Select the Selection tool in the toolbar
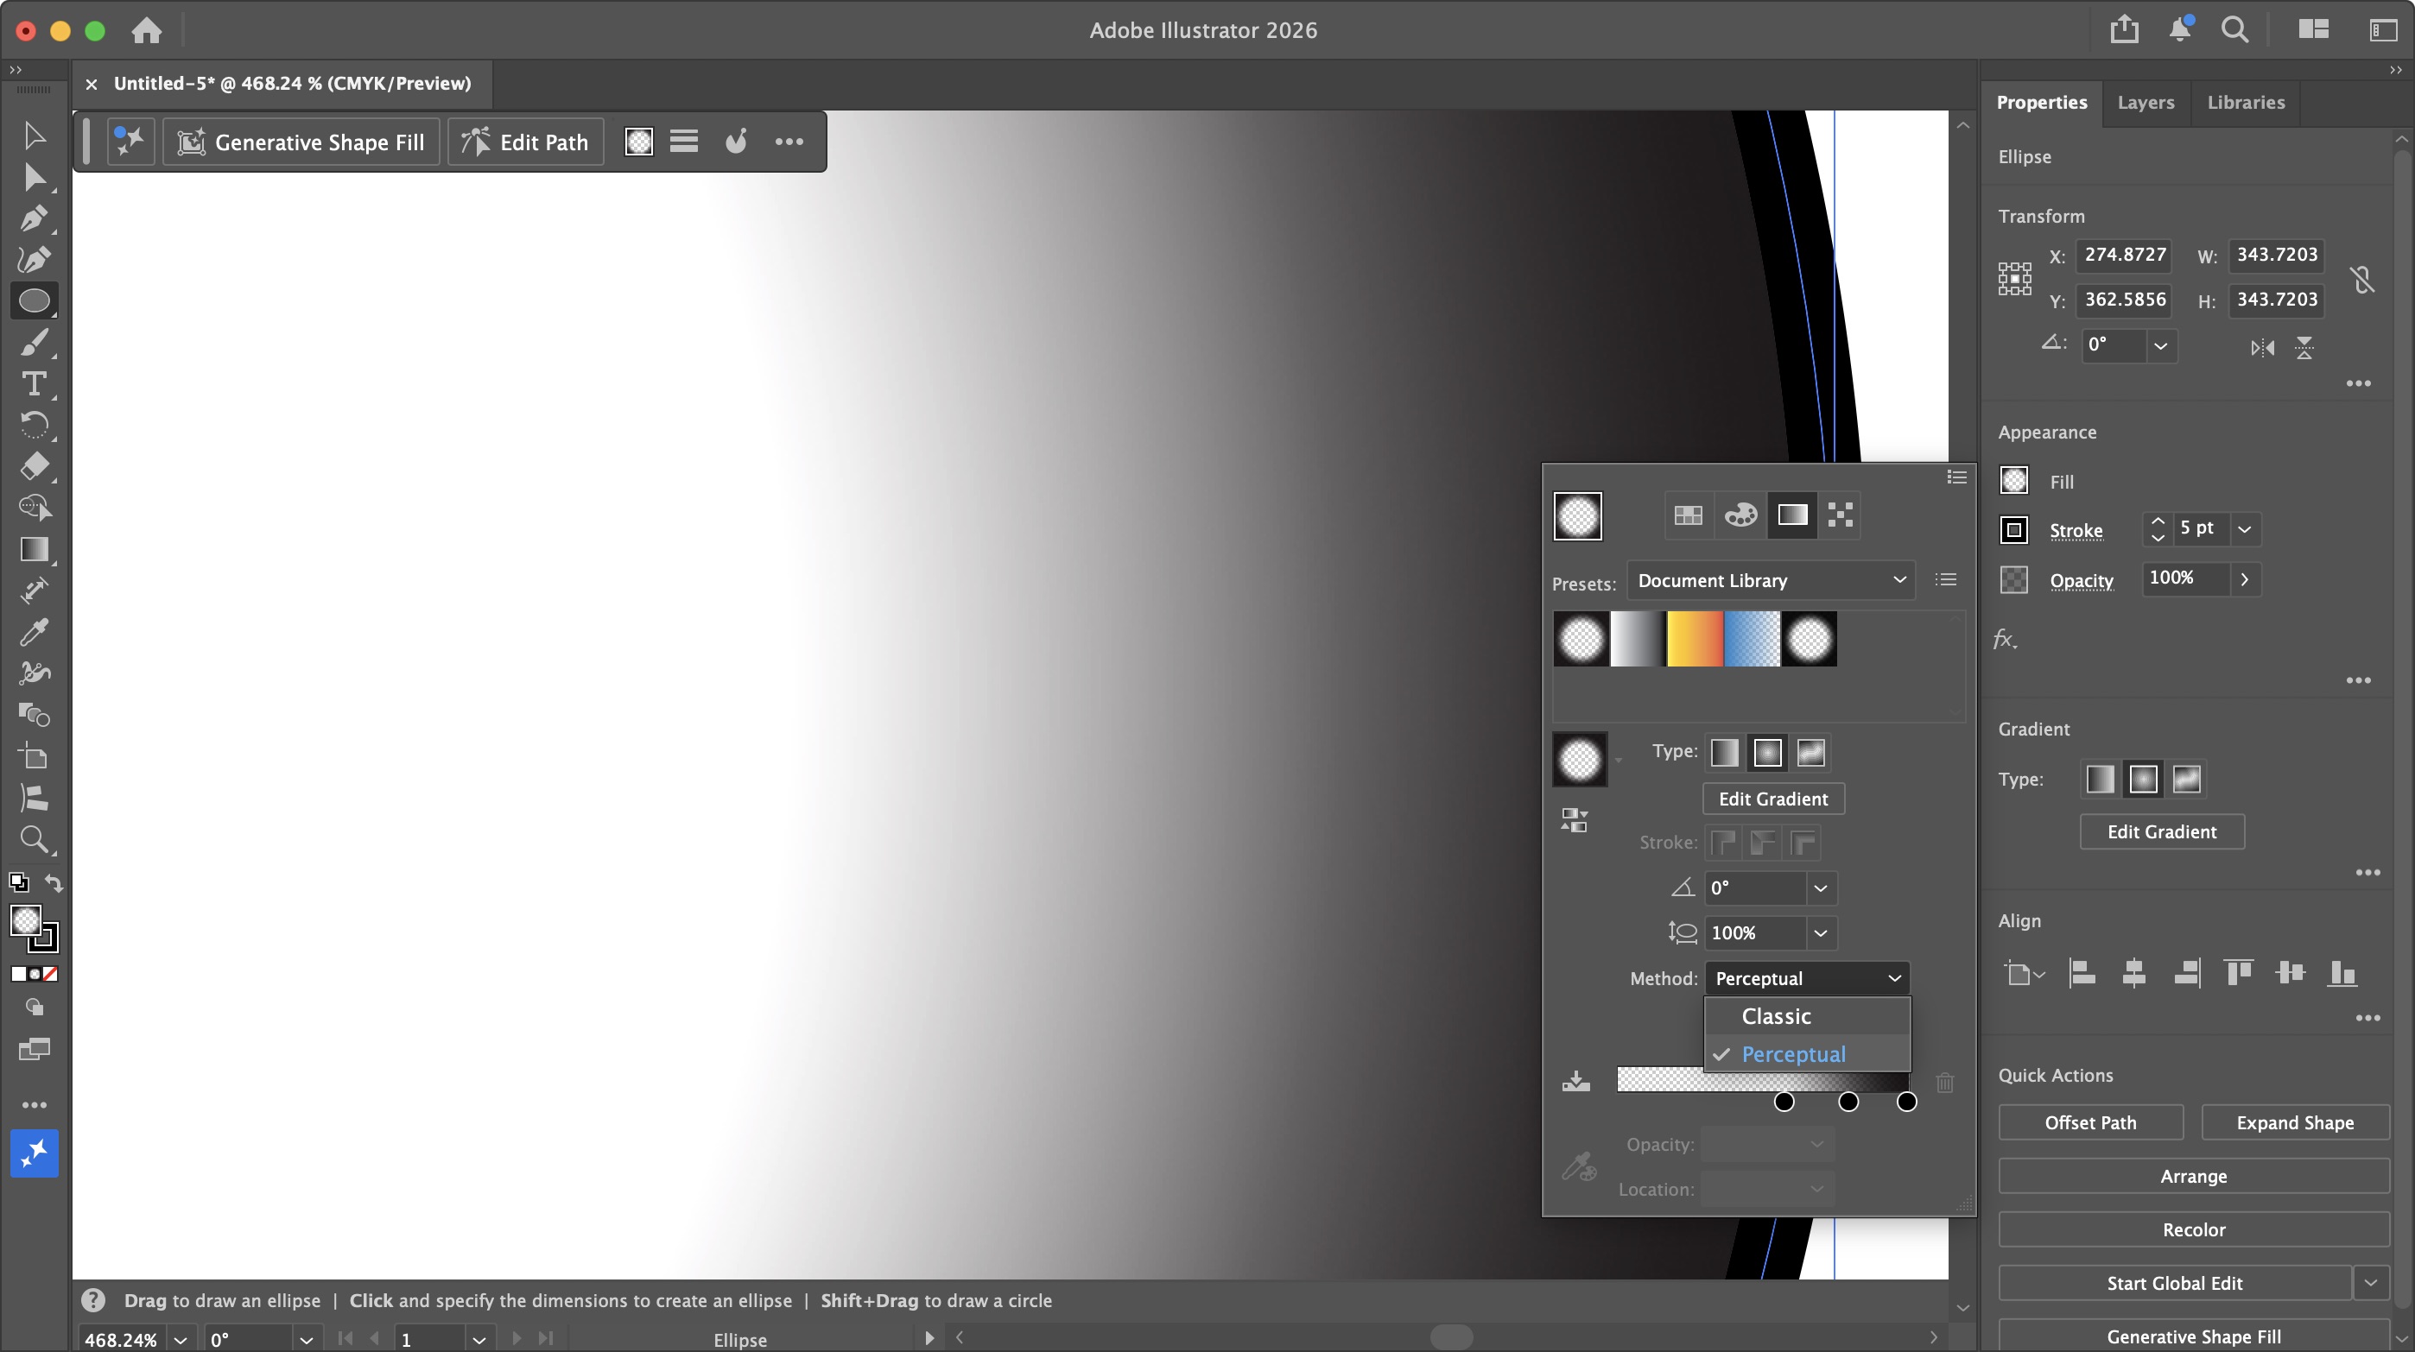The width and height of the screenshot is (2415, 1352). pos(34,135)
